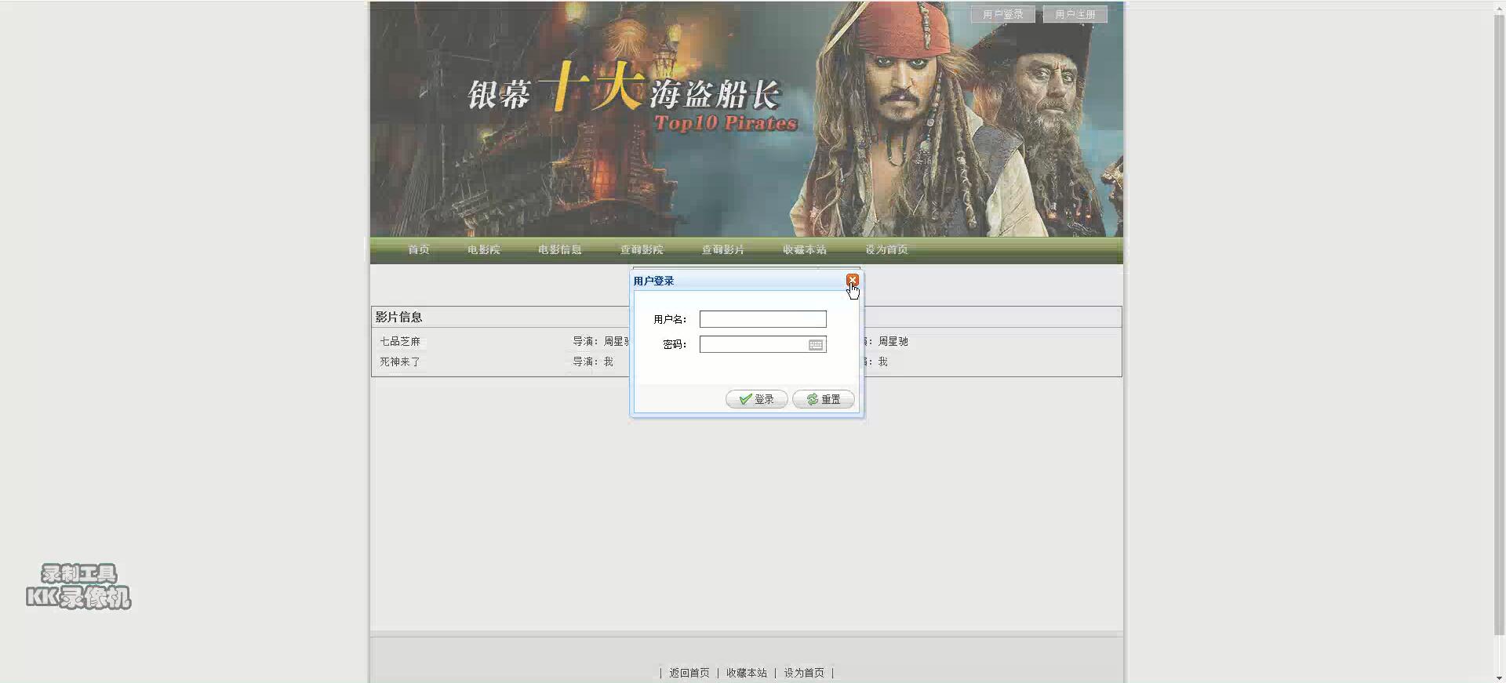Viewport: 1506px width, 683px height.
Task: Click the scrollbar down arrow
Action: pos(1499,678)
